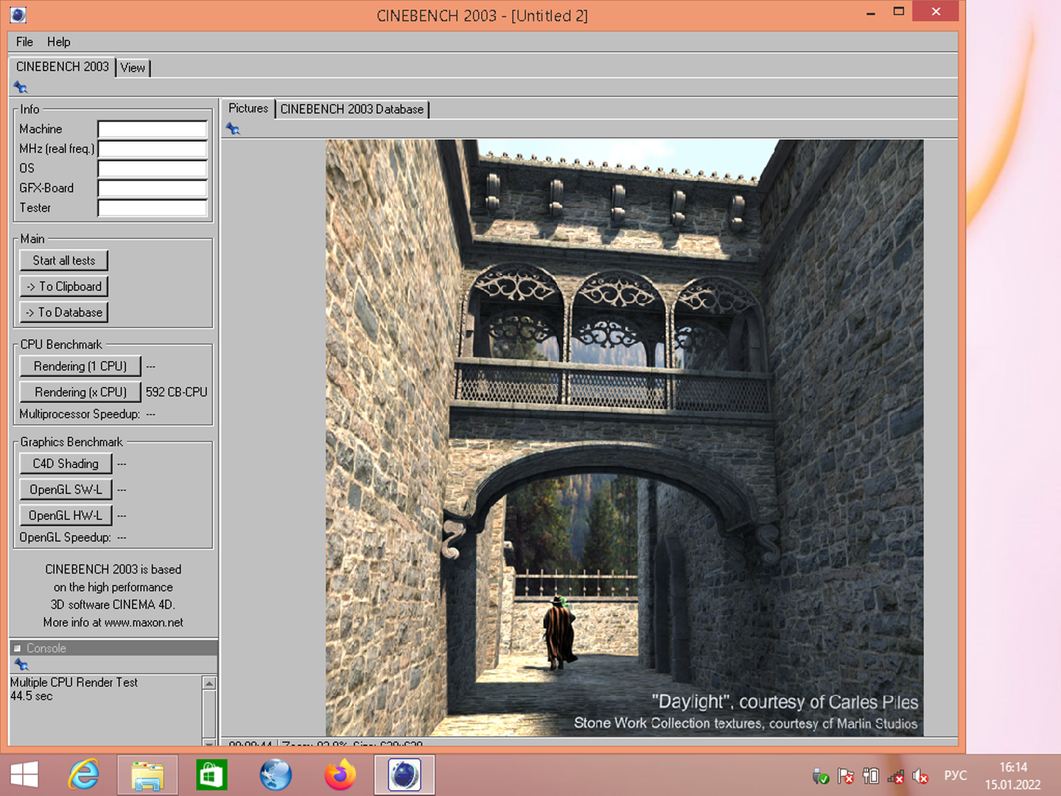Click the power tray icon

pyautogui.click(x=871, y=776)
